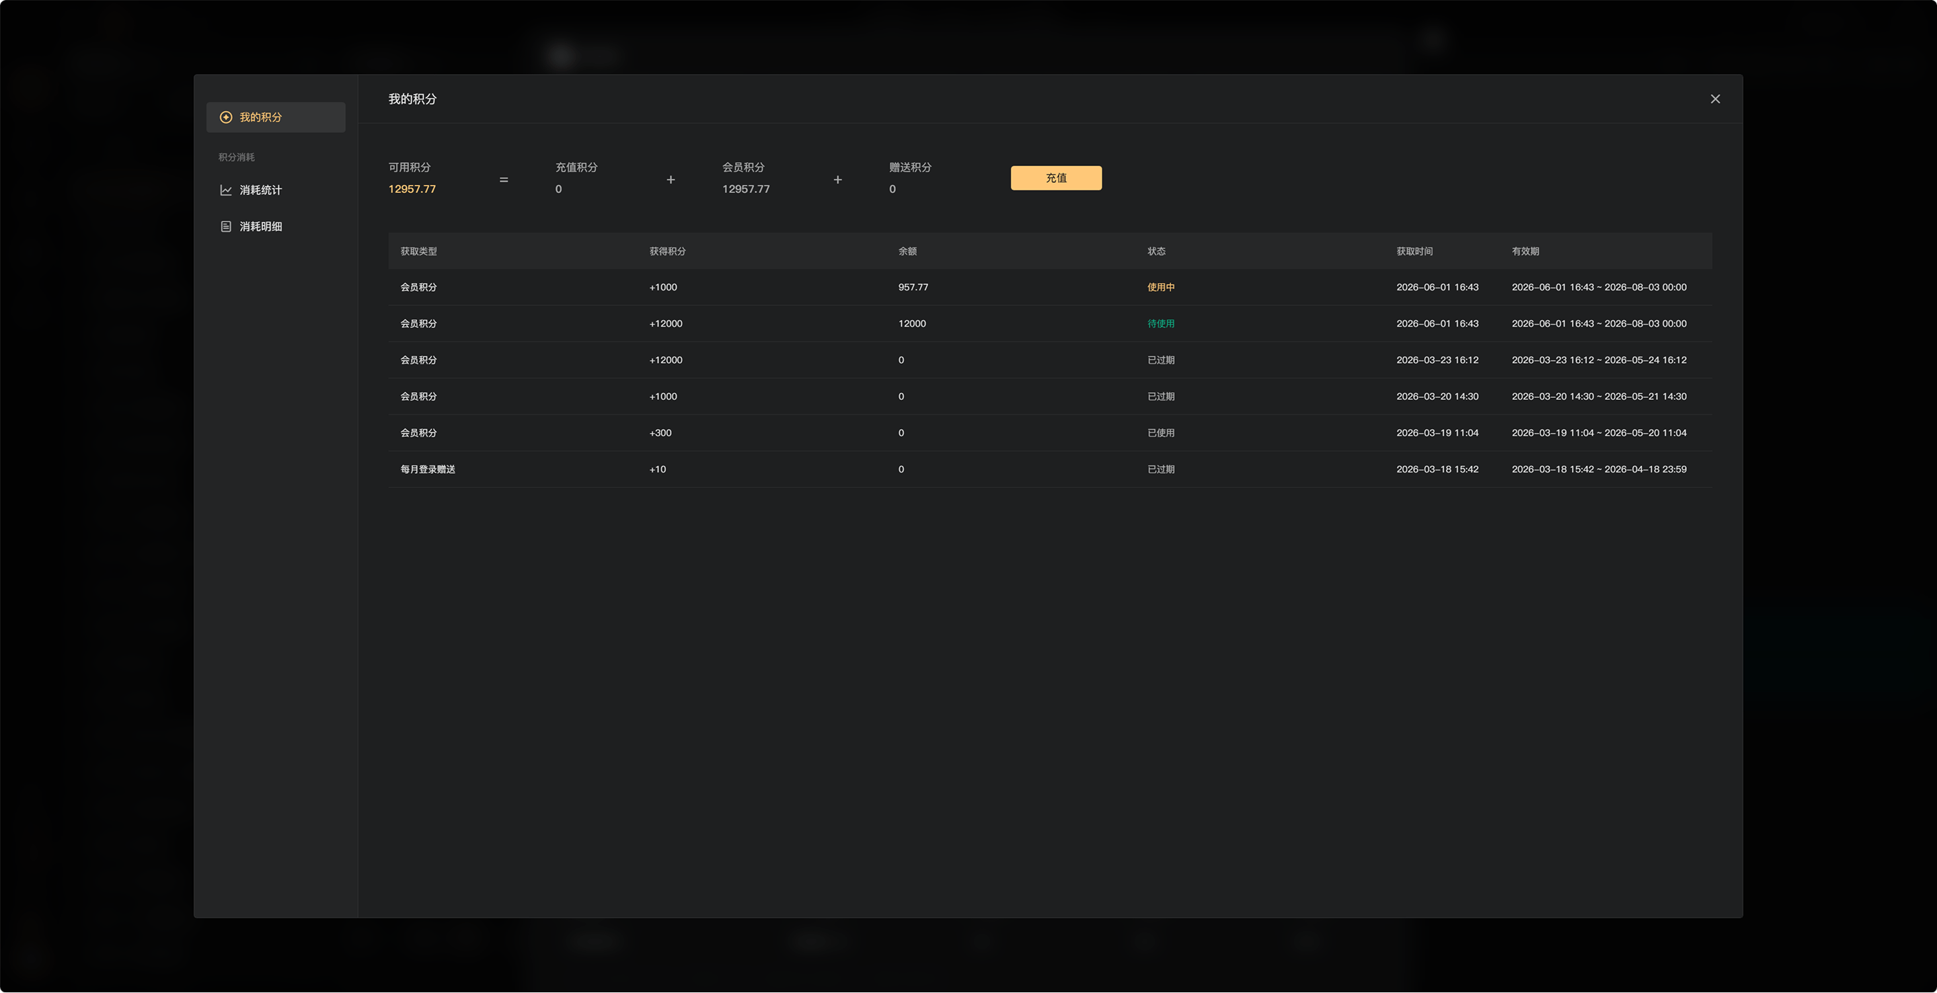The width and height of the screenshot is (1937, 993).
Task: Click the 获取时间 column header
Action: [x=1414, y=251]
